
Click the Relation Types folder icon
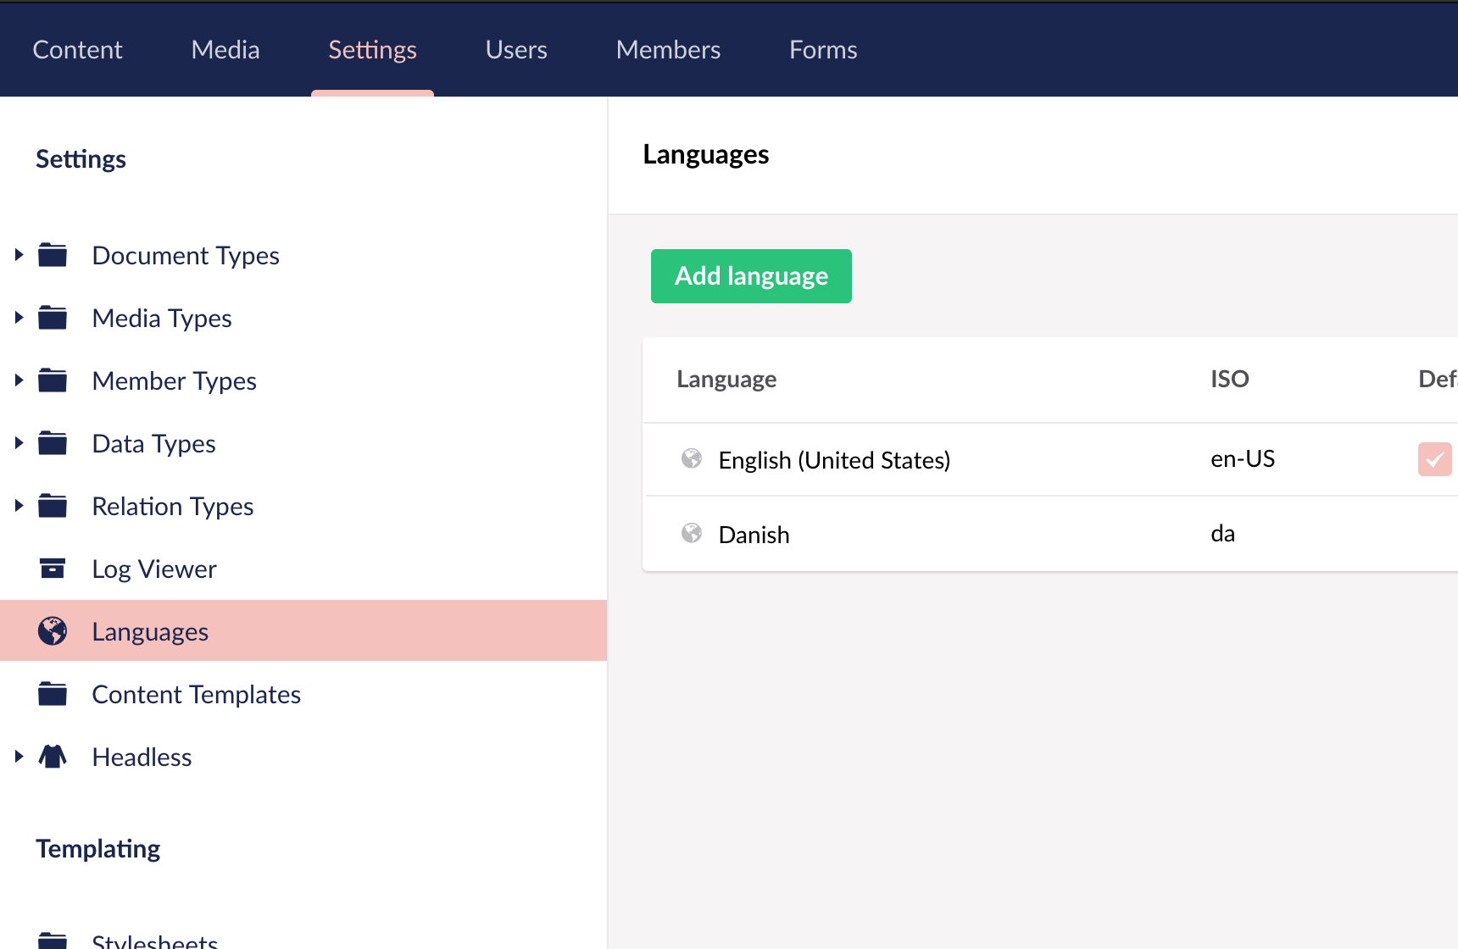[x=53, y=506]
